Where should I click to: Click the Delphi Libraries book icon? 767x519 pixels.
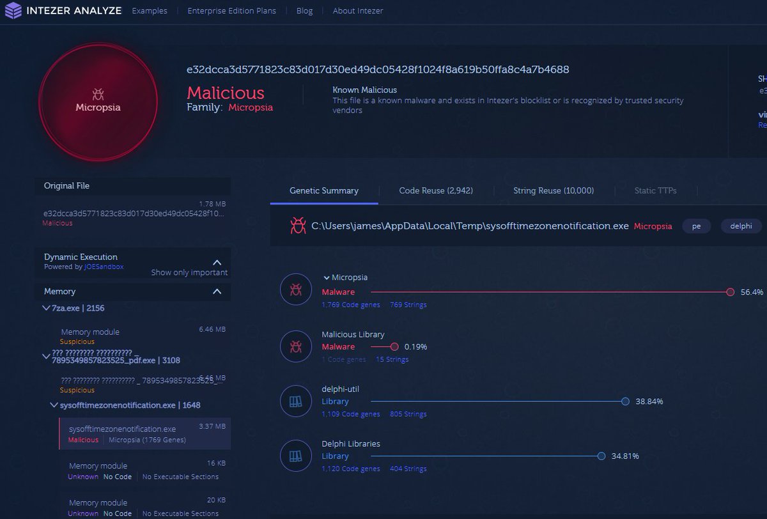tap(295, 456)
